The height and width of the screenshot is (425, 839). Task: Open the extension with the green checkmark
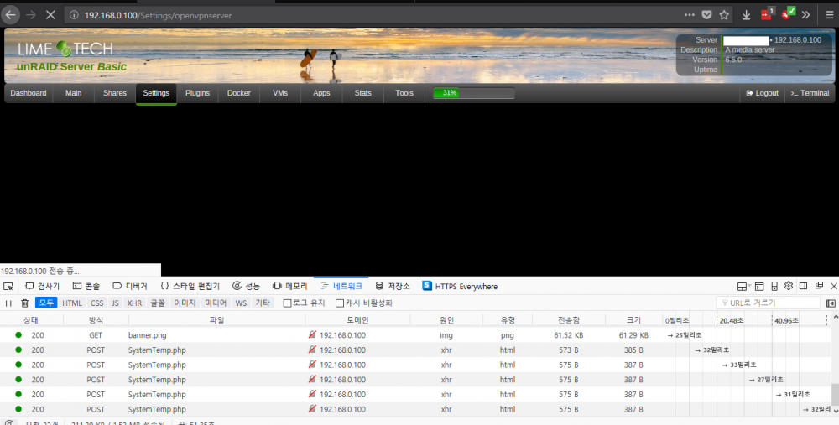787,14
